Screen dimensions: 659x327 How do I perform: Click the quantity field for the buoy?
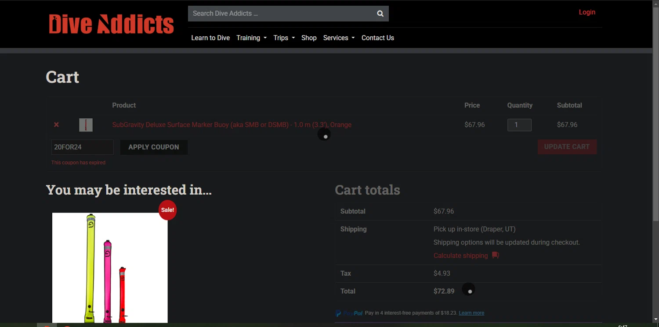(x=519, y=125)
